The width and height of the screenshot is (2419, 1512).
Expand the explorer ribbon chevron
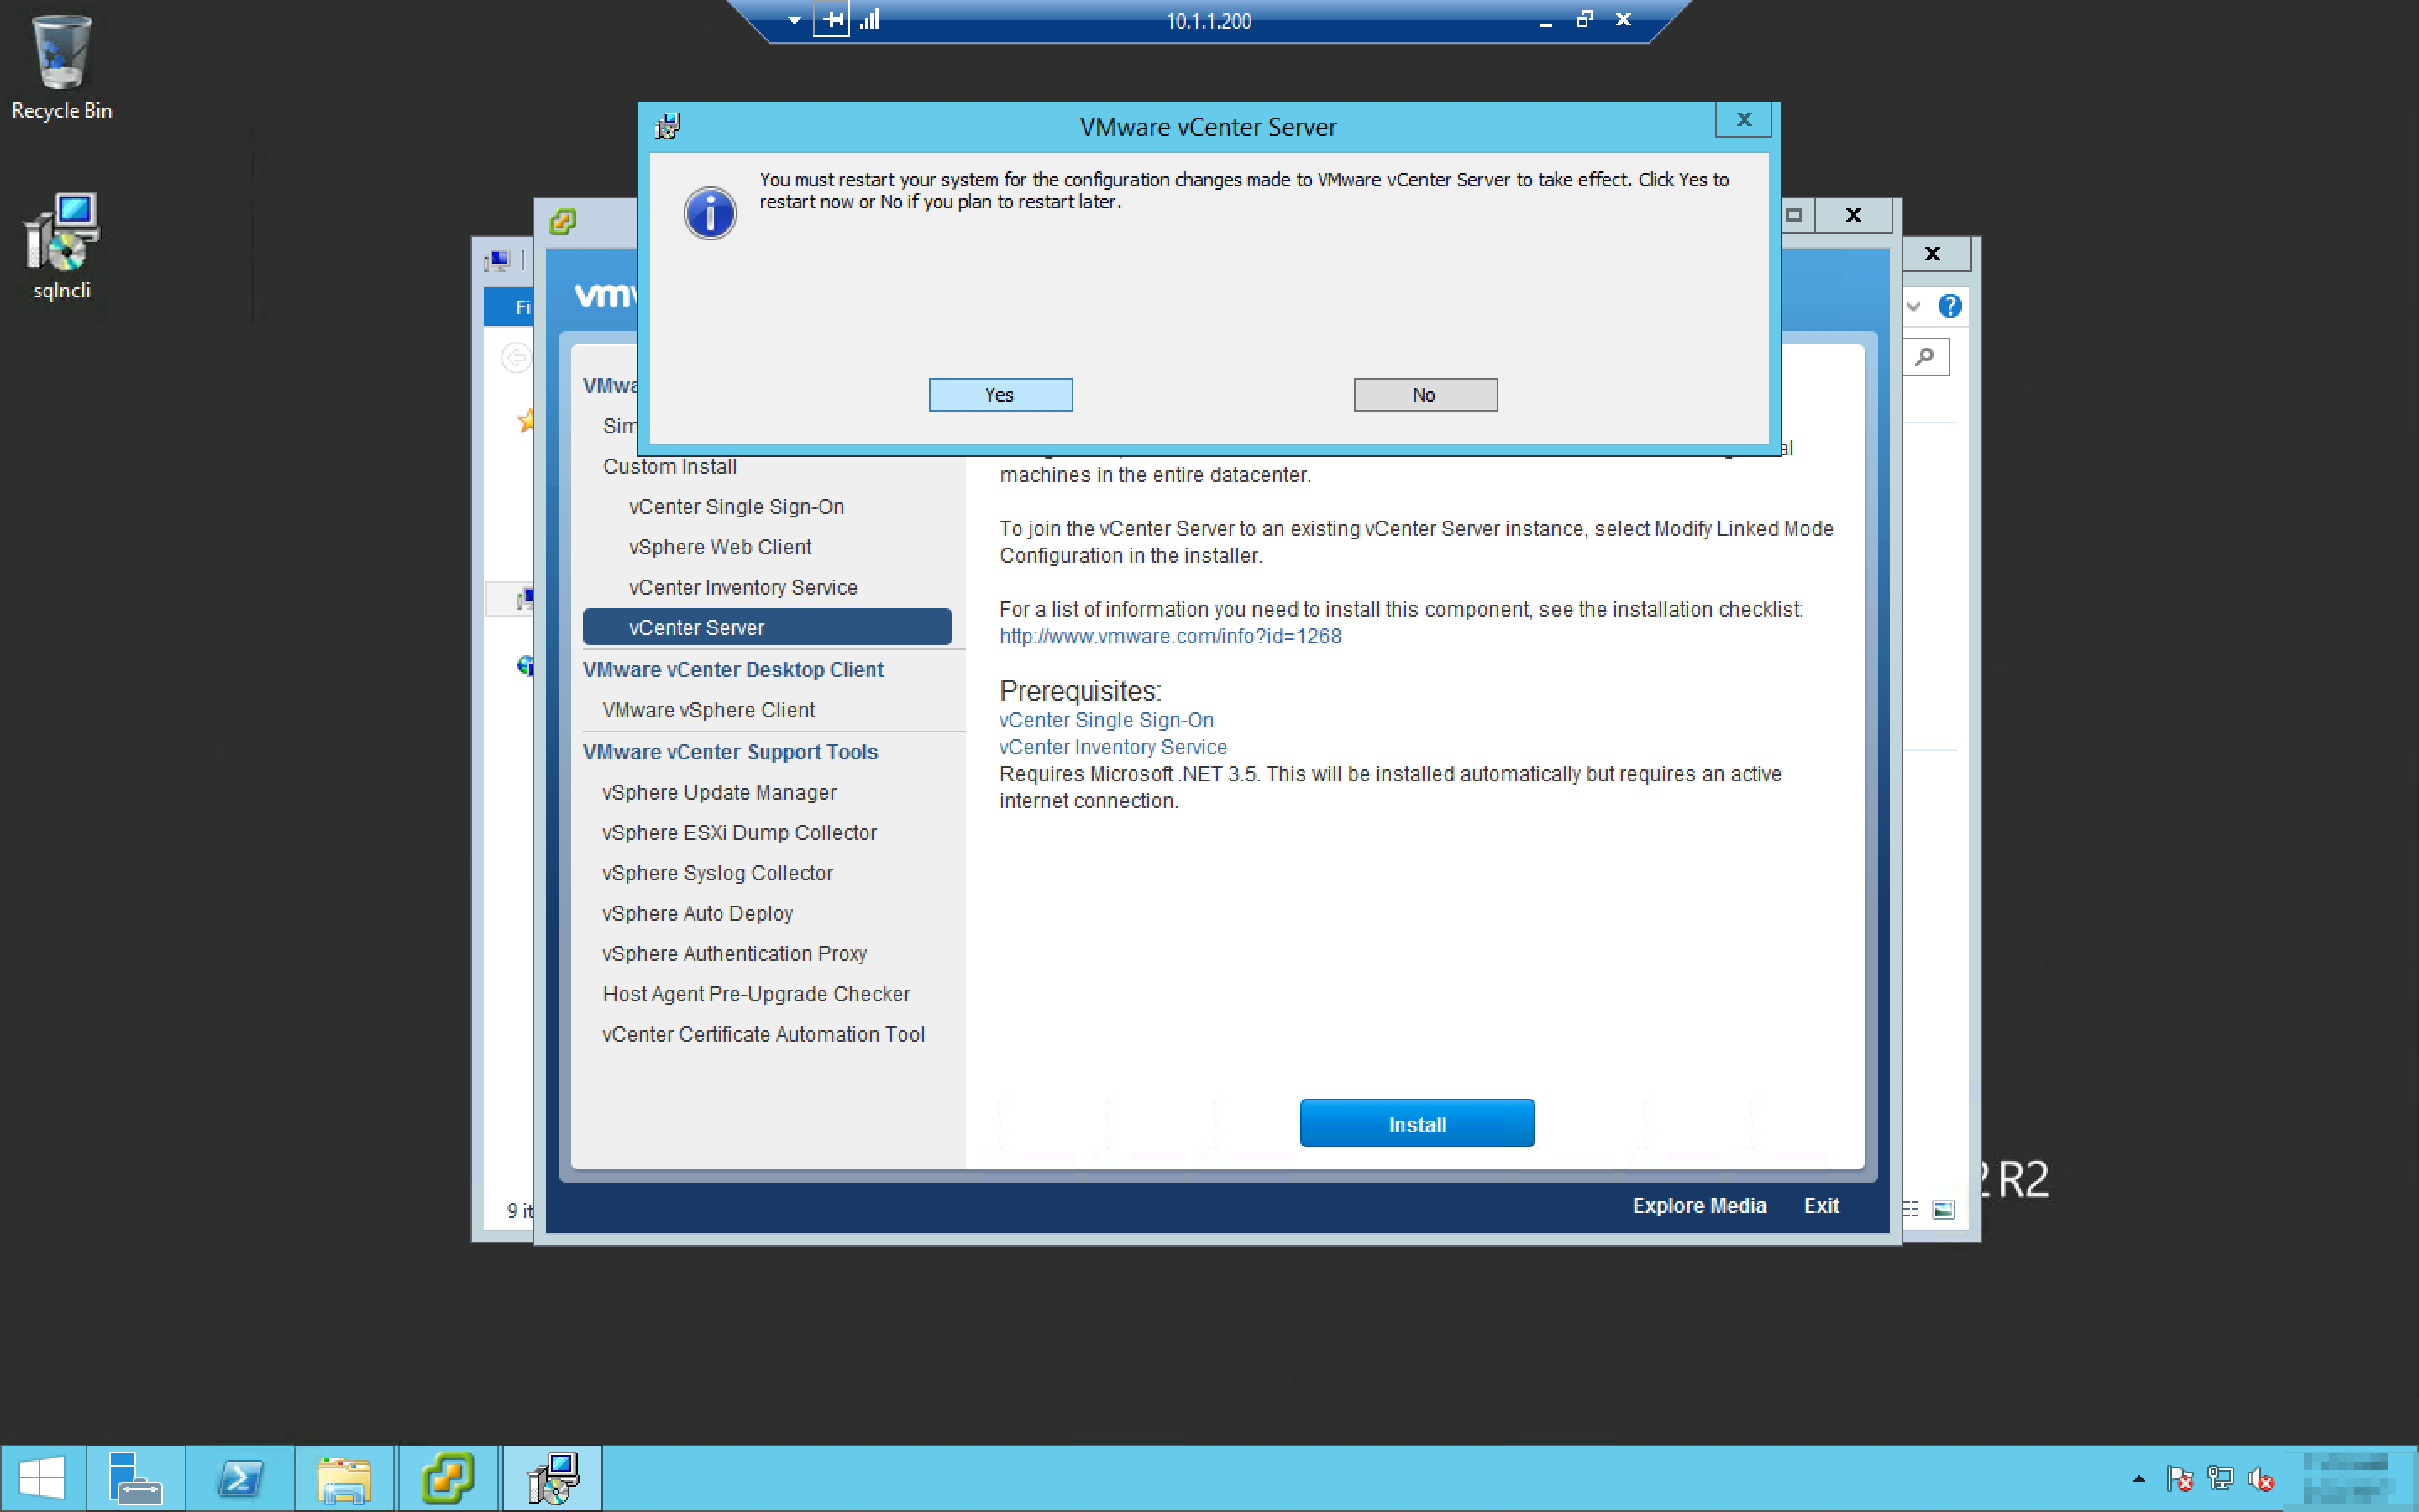(1913, 306)
